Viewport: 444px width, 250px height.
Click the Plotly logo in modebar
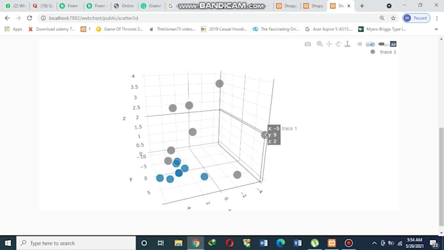coord(393,44)
